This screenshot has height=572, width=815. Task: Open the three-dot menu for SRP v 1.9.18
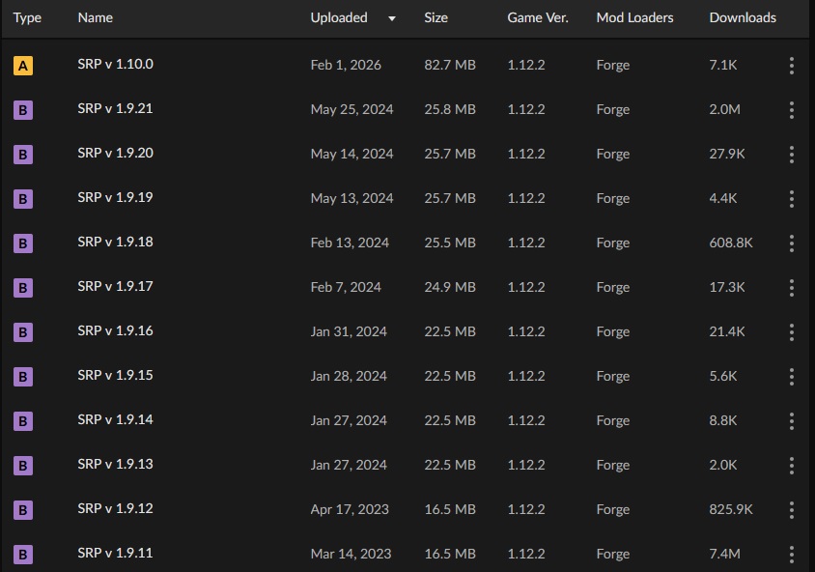pos(791,243)
